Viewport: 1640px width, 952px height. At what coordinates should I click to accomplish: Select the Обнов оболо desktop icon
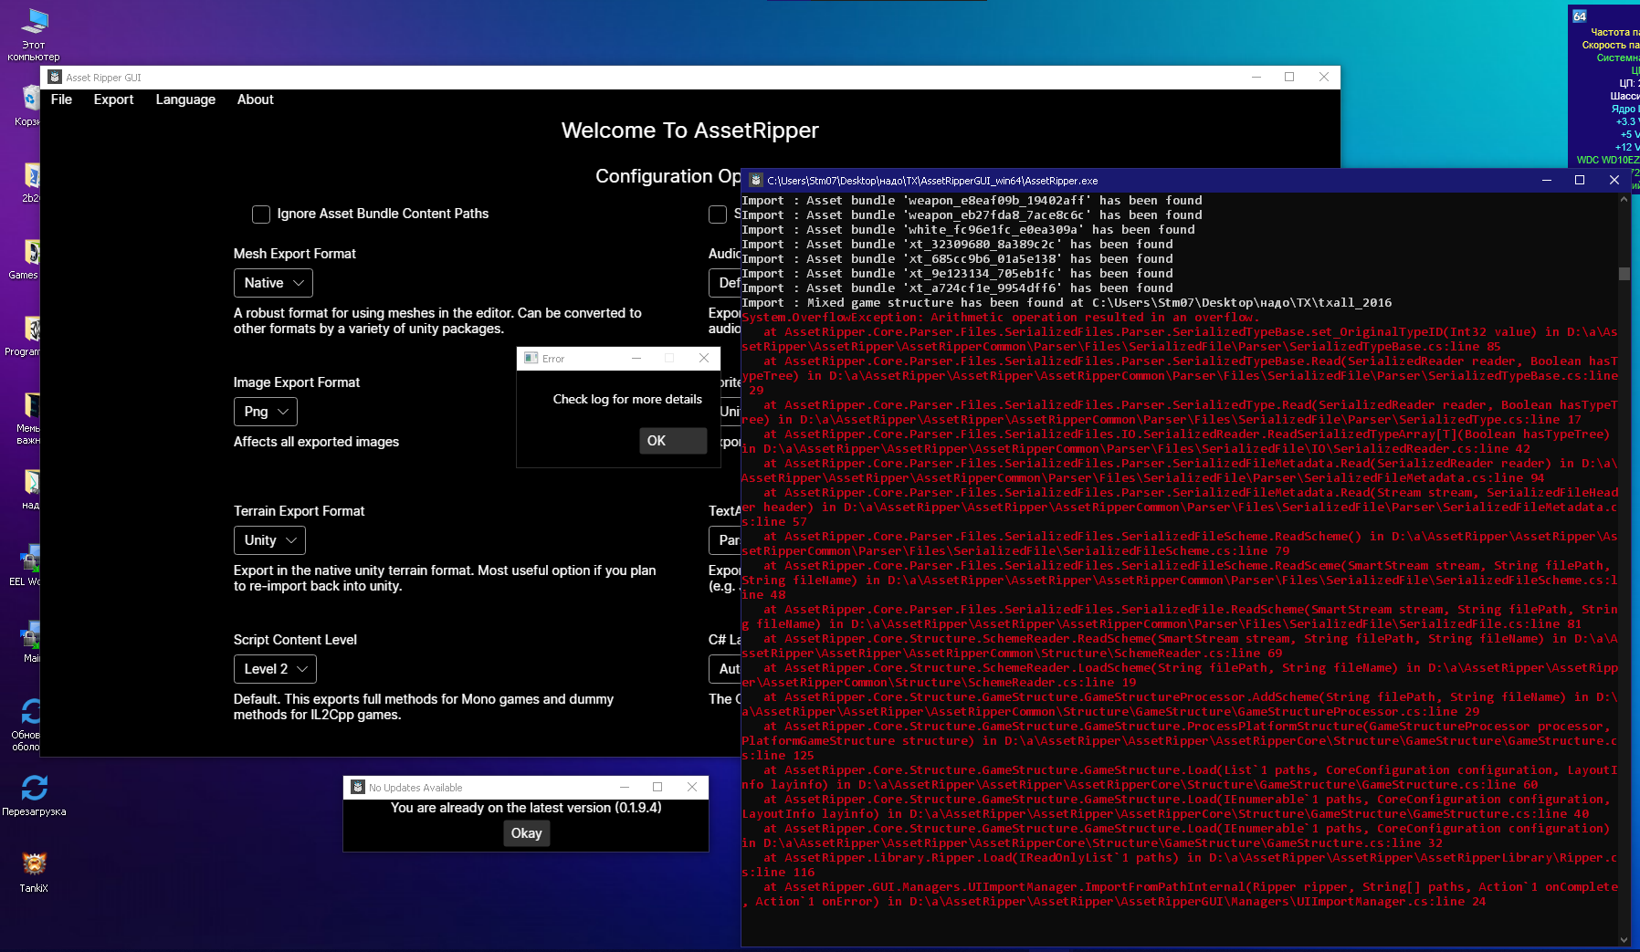coord(27,724)
